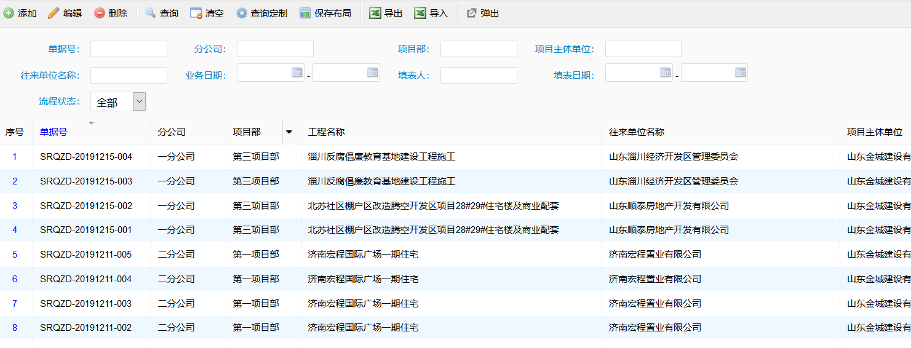Screen dimensions: 911x348
Task: Click the 保存布局 layout icon
Action: pyautogui.click(x=305, y=13)
